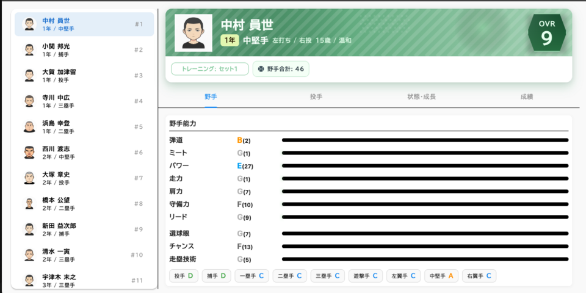Click the 中堅手 A position chip

442,276
